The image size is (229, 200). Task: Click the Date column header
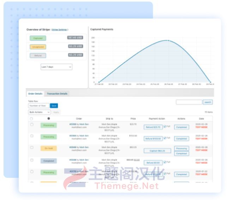click(x=201, y=119)
